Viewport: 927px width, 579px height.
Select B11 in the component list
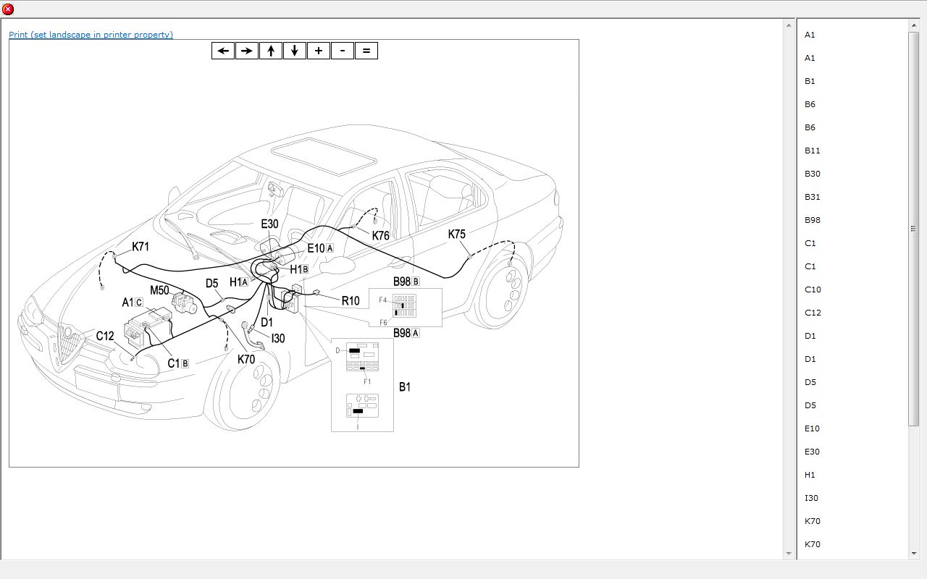812,151
